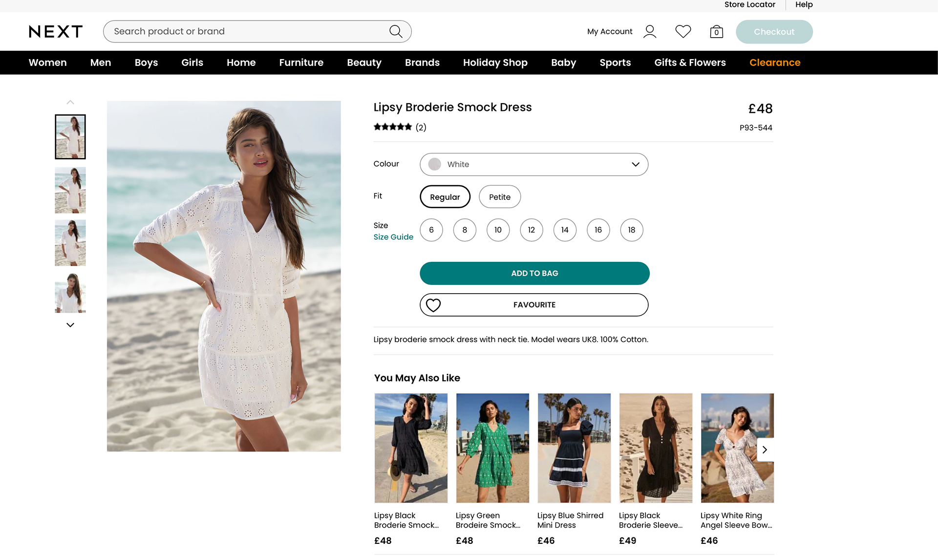This screenshot has height=557, width=938.
Task: Click the search magnifier icon
Action: [x=396, y=31]
